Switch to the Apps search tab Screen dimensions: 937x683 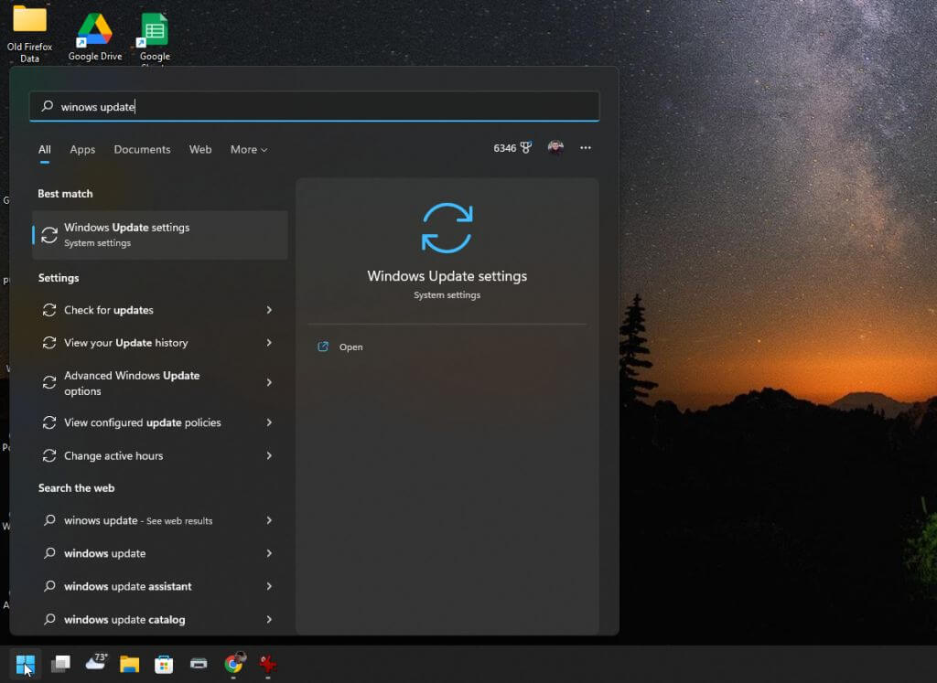82,150
